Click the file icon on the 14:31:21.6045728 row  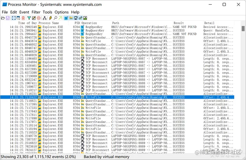click(x=82, y=37)
